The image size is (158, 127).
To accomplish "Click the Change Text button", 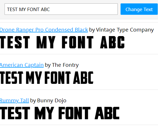I will tap(139, 9).
